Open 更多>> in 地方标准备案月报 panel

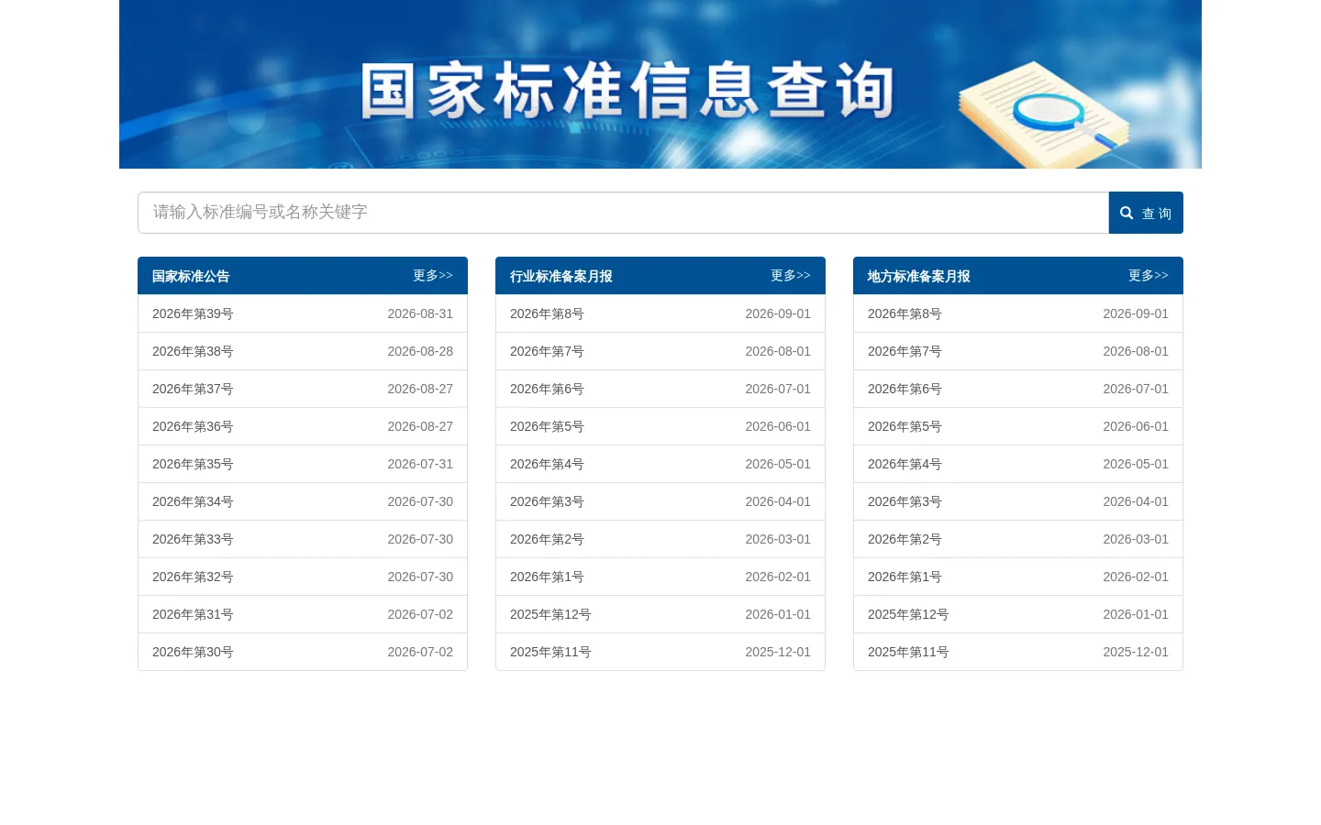1149,275
